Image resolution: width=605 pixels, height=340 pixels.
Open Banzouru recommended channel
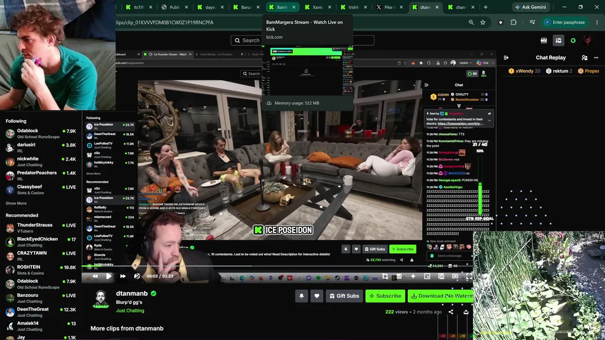tap(41, 298)
